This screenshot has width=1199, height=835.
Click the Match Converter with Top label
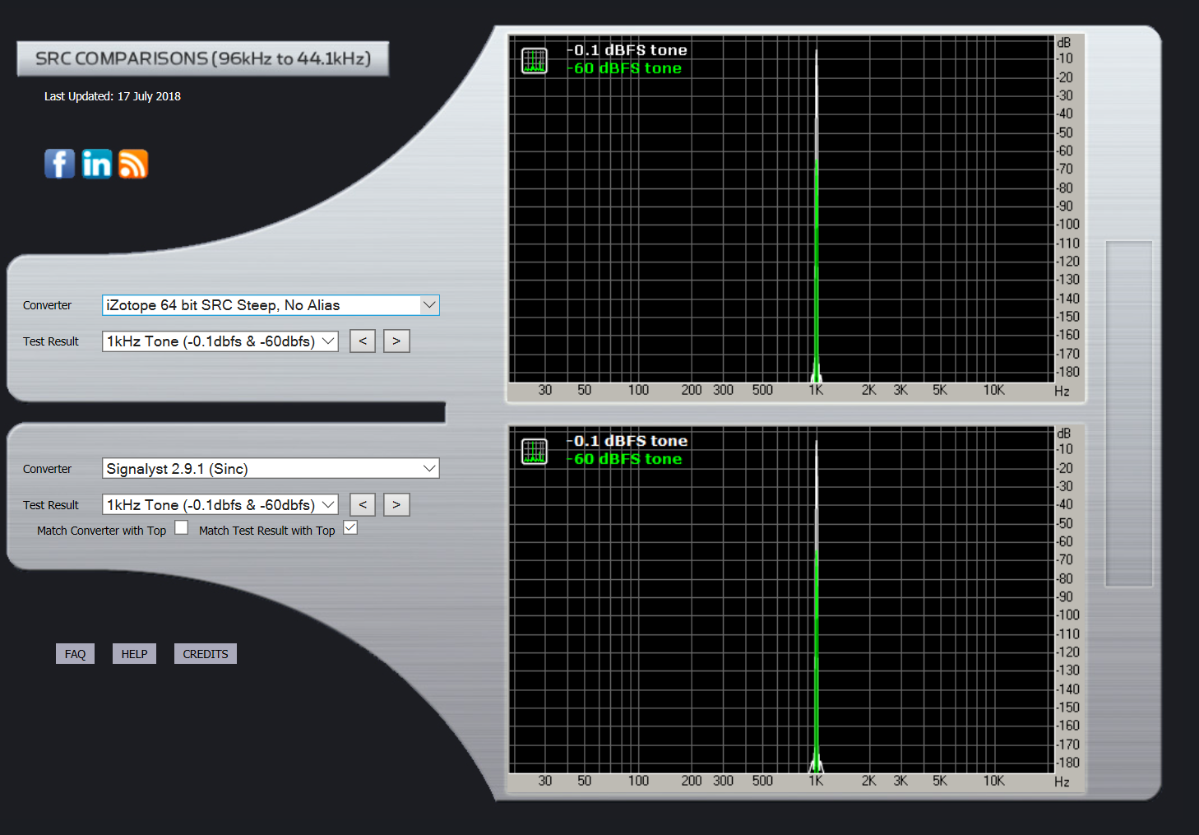101,531
